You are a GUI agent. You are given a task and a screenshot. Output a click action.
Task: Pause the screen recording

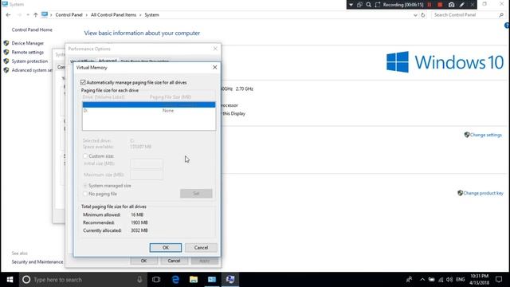click(x=430, y=5)
